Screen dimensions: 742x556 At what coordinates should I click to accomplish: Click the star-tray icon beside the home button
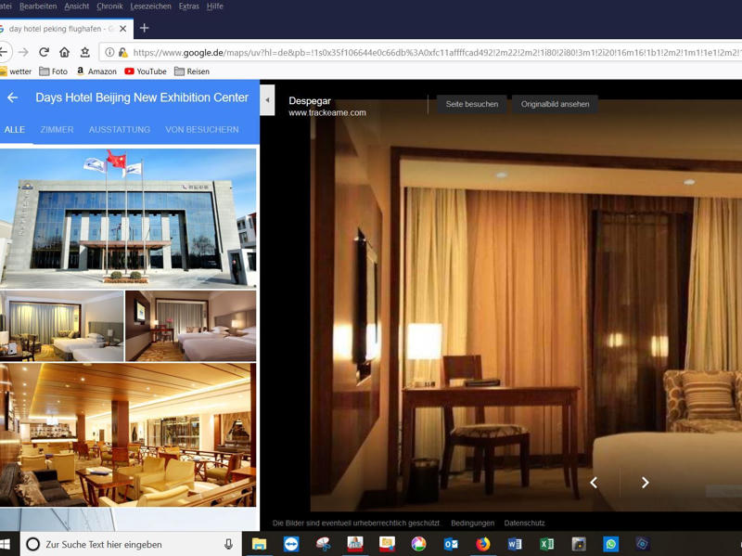(84, 52)
